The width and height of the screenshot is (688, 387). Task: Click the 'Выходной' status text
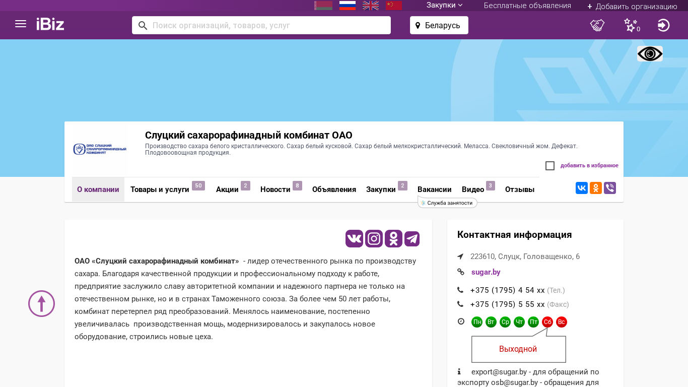click(x=518, y=349)
